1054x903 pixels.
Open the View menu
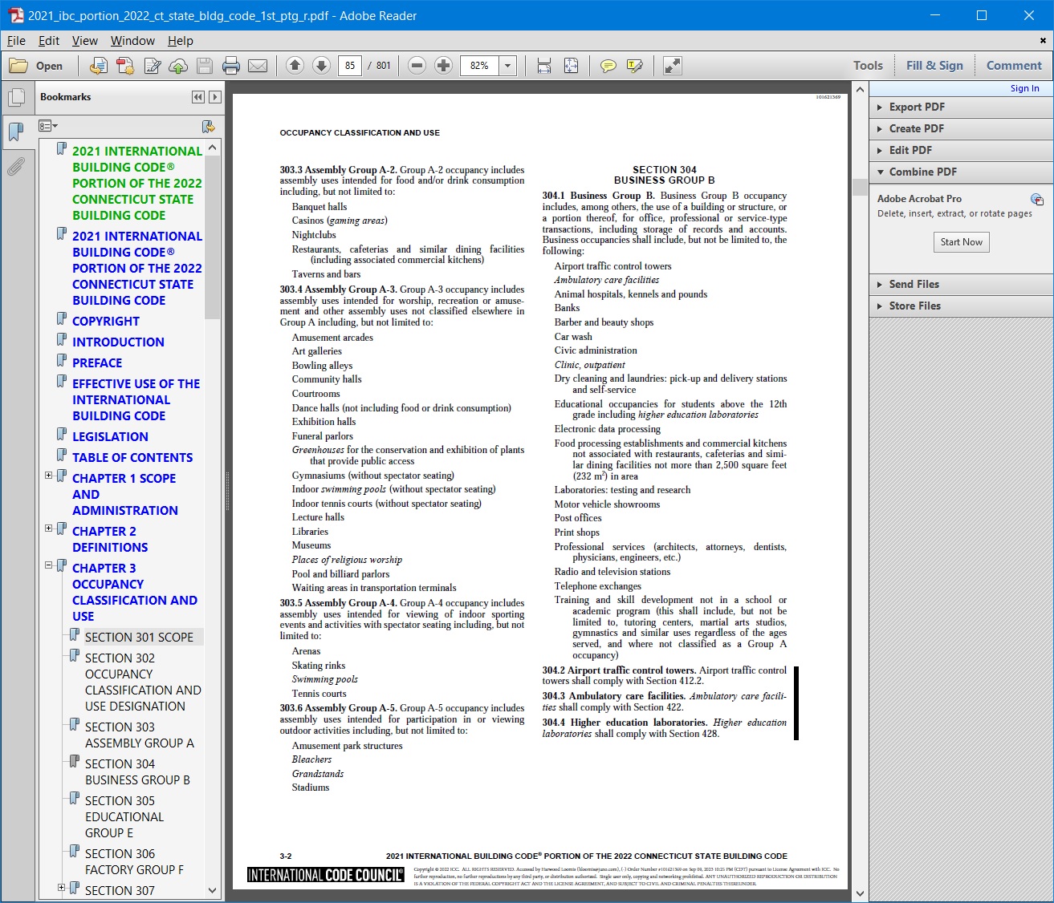[x=84, y=41]
